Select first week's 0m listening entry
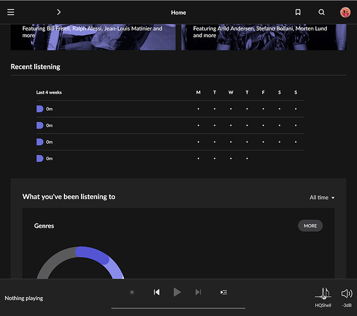357x316 pixels. tap(45, 109)
